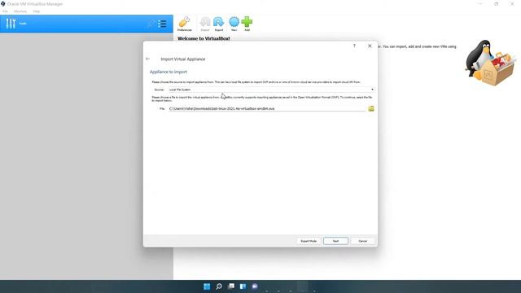The image size is (521, 293).
Task: Open the Machine menu
Action: pyautogui.click(x=20, y=11)
